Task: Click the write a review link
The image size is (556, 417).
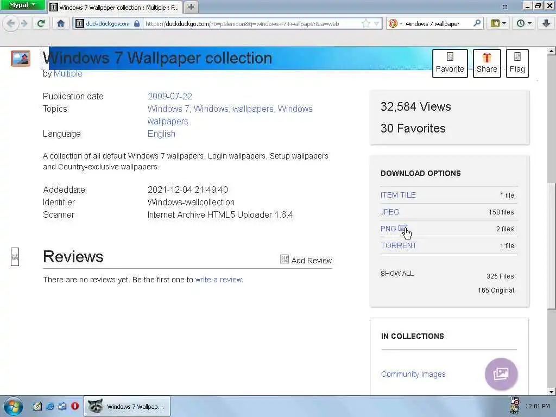Action: [219, 280]
